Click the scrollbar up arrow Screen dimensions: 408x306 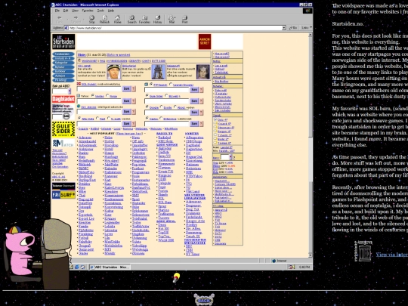point(311,35)
